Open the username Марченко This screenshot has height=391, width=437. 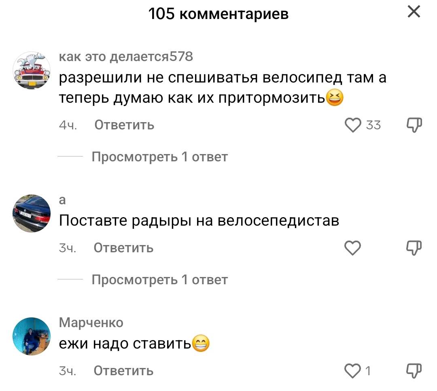point(91,322)
